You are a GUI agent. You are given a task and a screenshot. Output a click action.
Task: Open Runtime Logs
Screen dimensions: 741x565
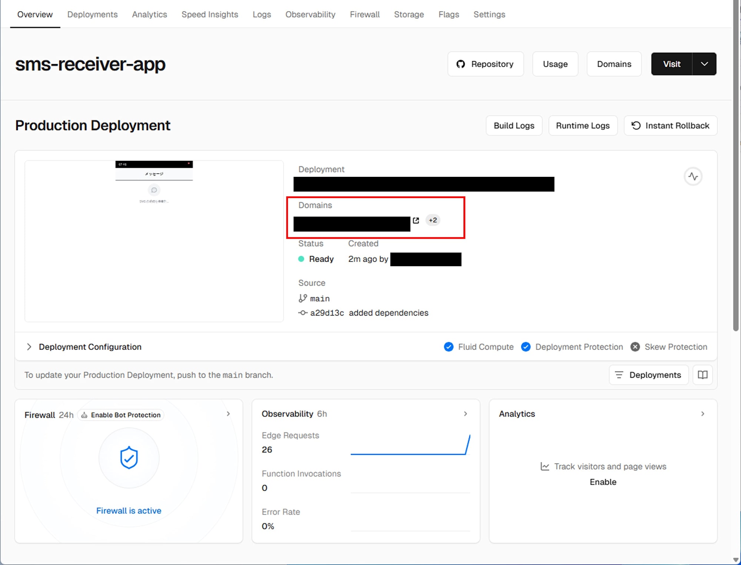pos(583,126)
